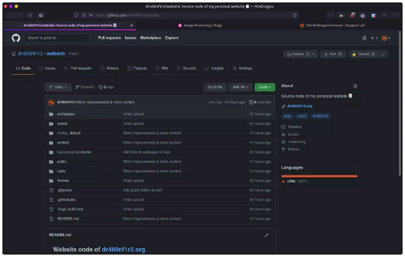Close the active website browser tab
Screen dimensions: 405x257
tap(131, 25)
